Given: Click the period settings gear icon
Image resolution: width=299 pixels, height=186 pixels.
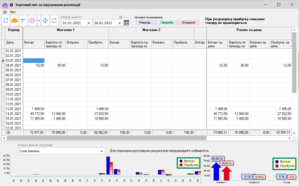Looking at the screenshot, I should click(121, 17).
